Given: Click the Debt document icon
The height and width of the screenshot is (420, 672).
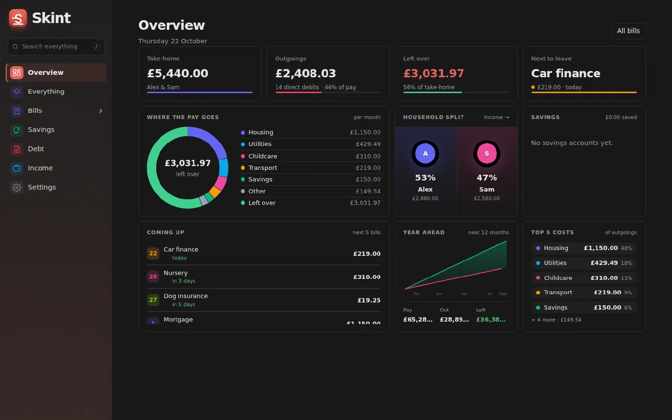Looking at the screenshot, I should (17, 149).
